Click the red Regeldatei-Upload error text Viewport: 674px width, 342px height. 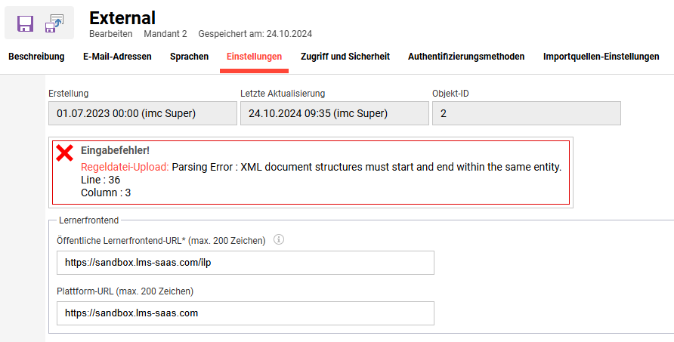(125, 167)
